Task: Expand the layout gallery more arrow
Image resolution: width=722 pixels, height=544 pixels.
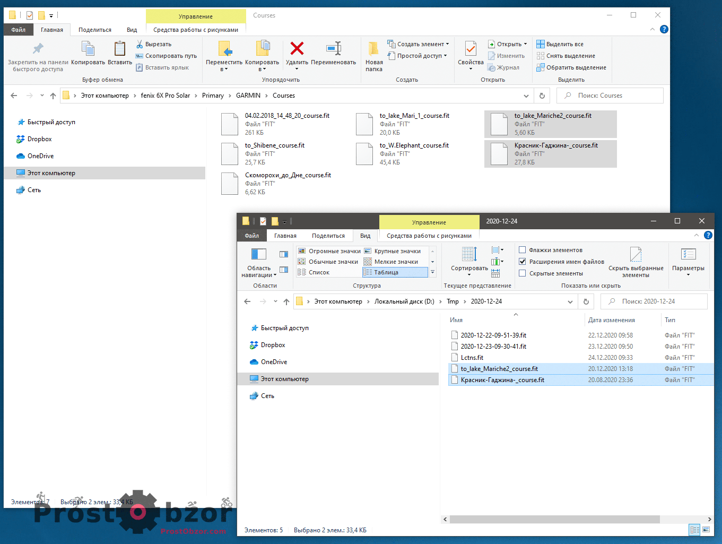Action: (432, 272)
